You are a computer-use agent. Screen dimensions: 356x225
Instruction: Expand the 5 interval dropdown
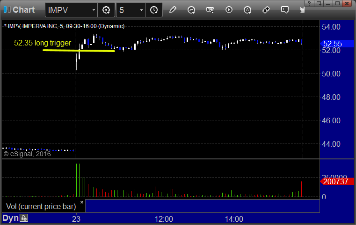141,10
